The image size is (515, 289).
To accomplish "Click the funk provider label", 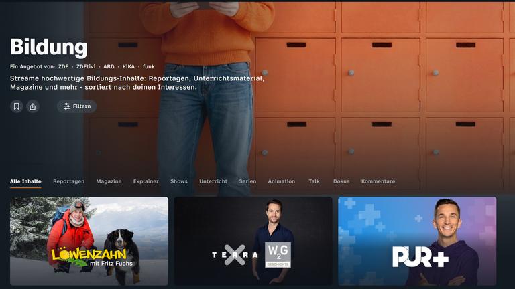I will 149,66.
